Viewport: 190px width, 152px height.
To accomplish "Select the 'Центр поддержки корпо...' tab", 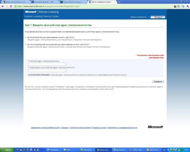I will (102, 2).
